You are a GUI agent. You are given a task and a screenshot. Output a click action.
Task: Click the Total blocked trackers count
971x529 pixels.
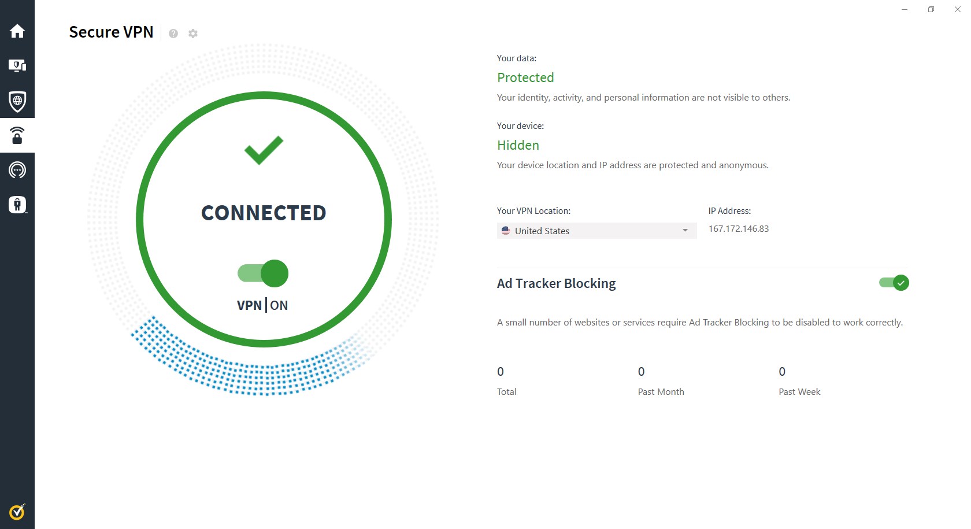coord(501,372)
